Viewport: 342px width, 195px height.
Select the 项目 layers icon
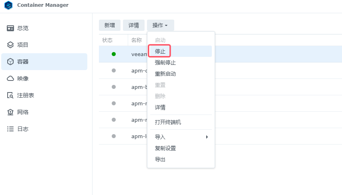[10, 45]
